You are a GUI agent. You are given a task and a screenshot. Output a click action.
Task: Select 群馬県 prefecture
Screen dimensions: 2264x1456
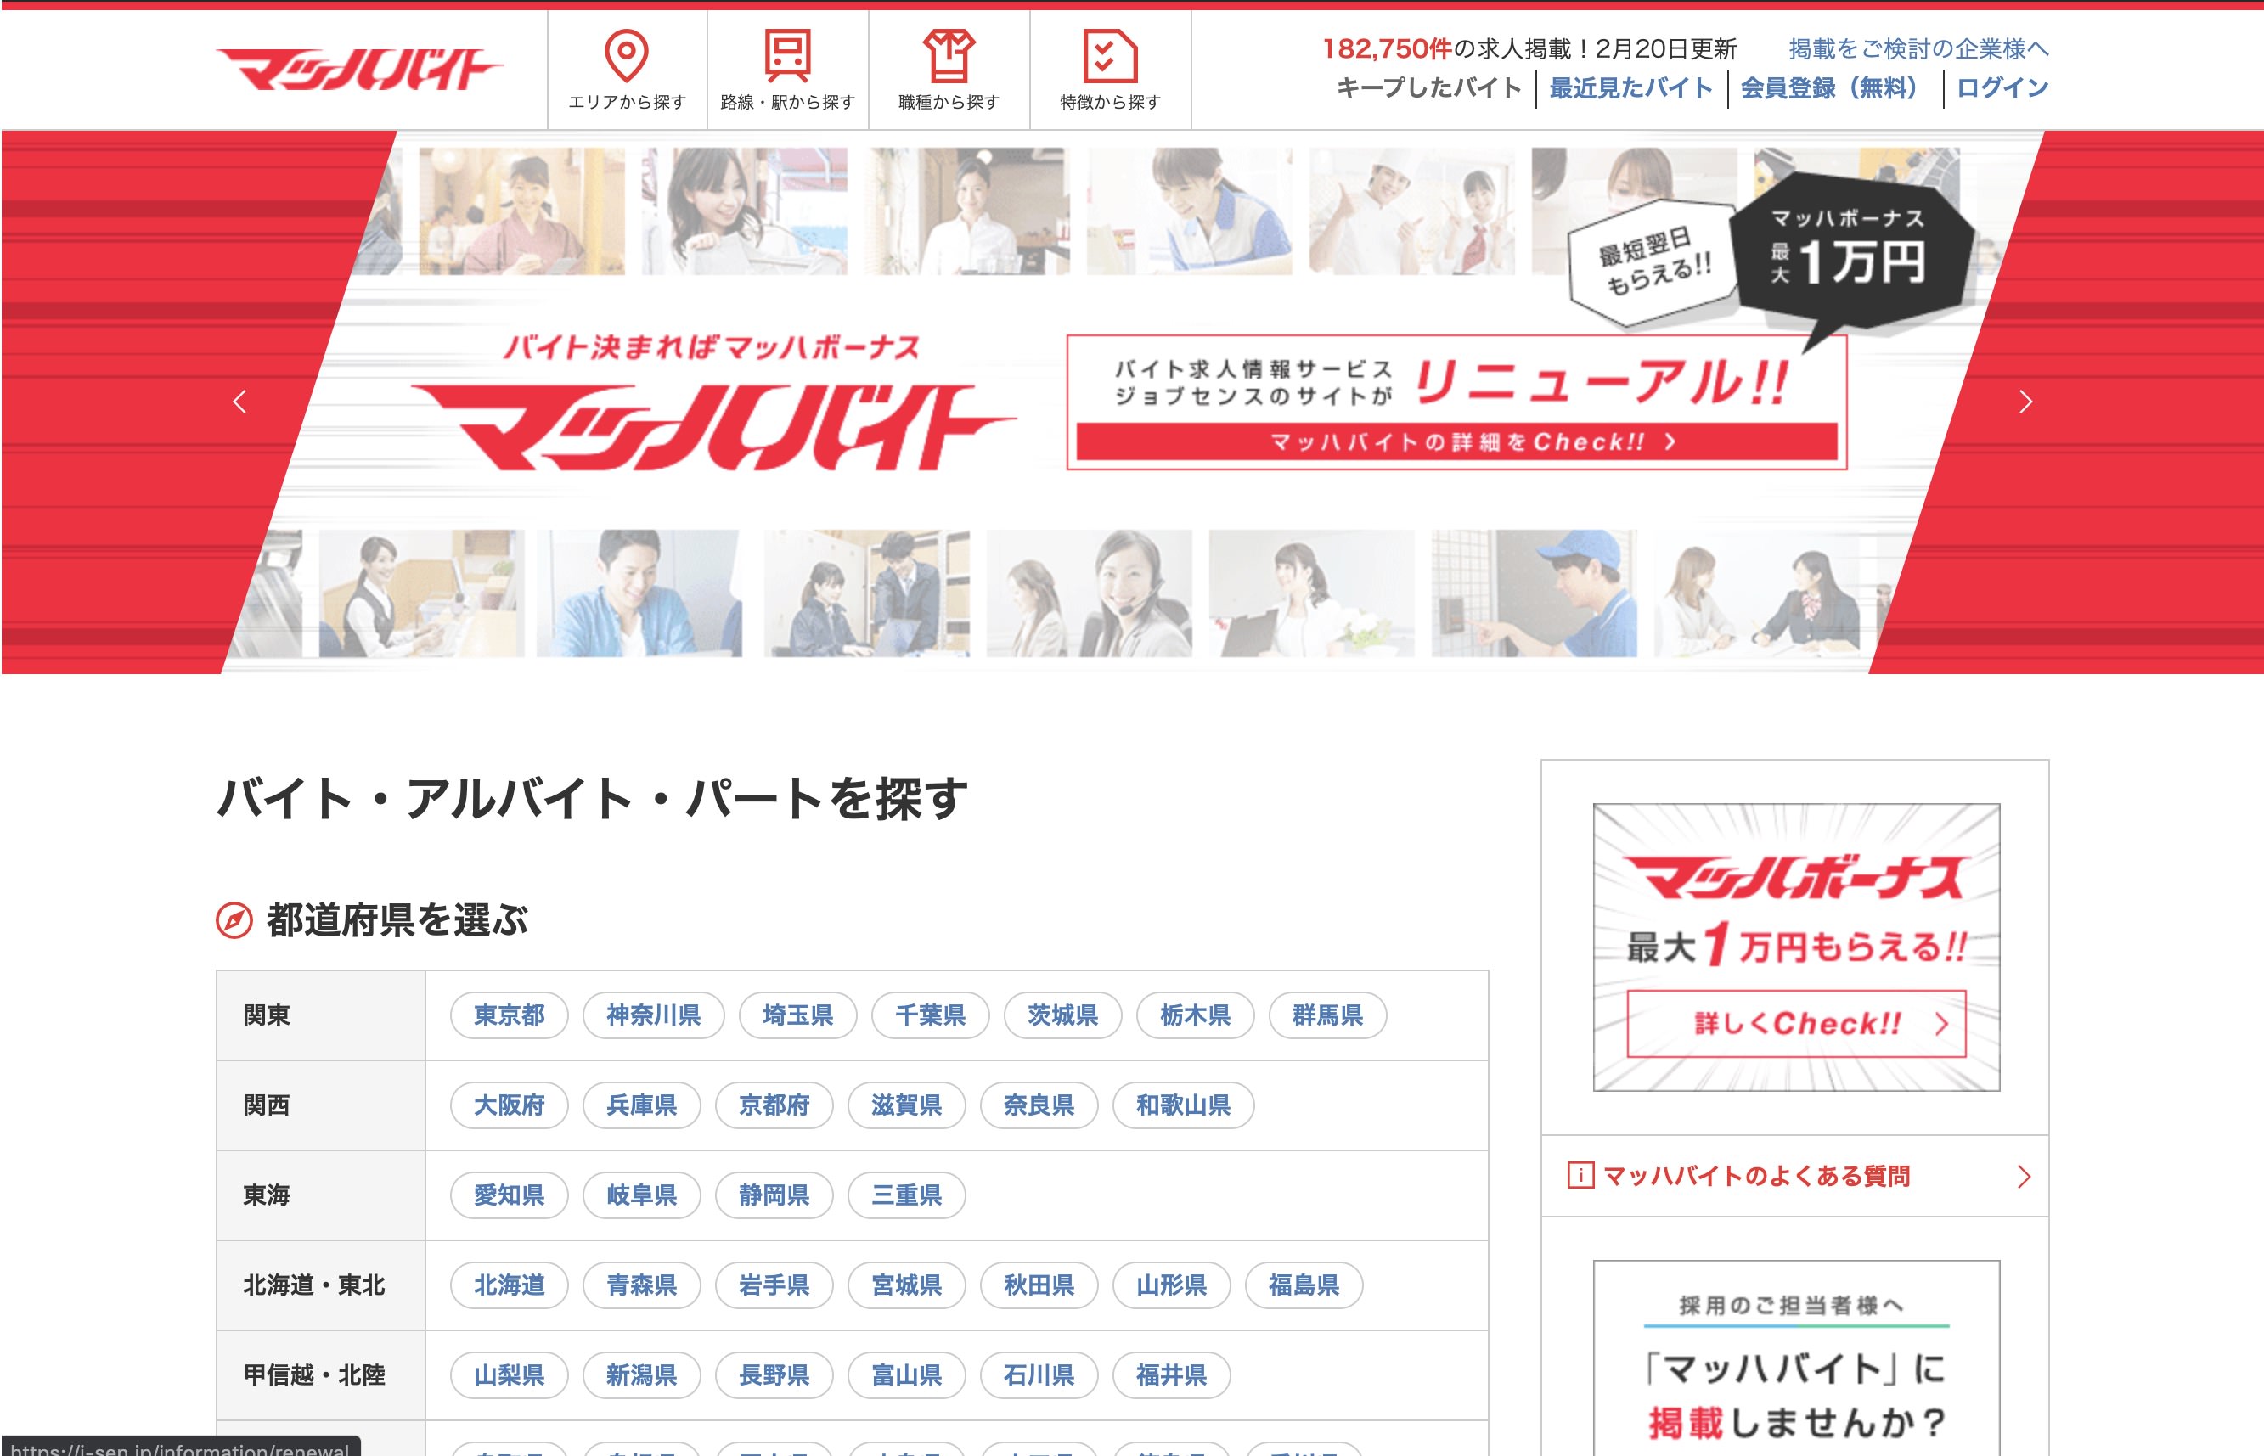[1326, 1015]
